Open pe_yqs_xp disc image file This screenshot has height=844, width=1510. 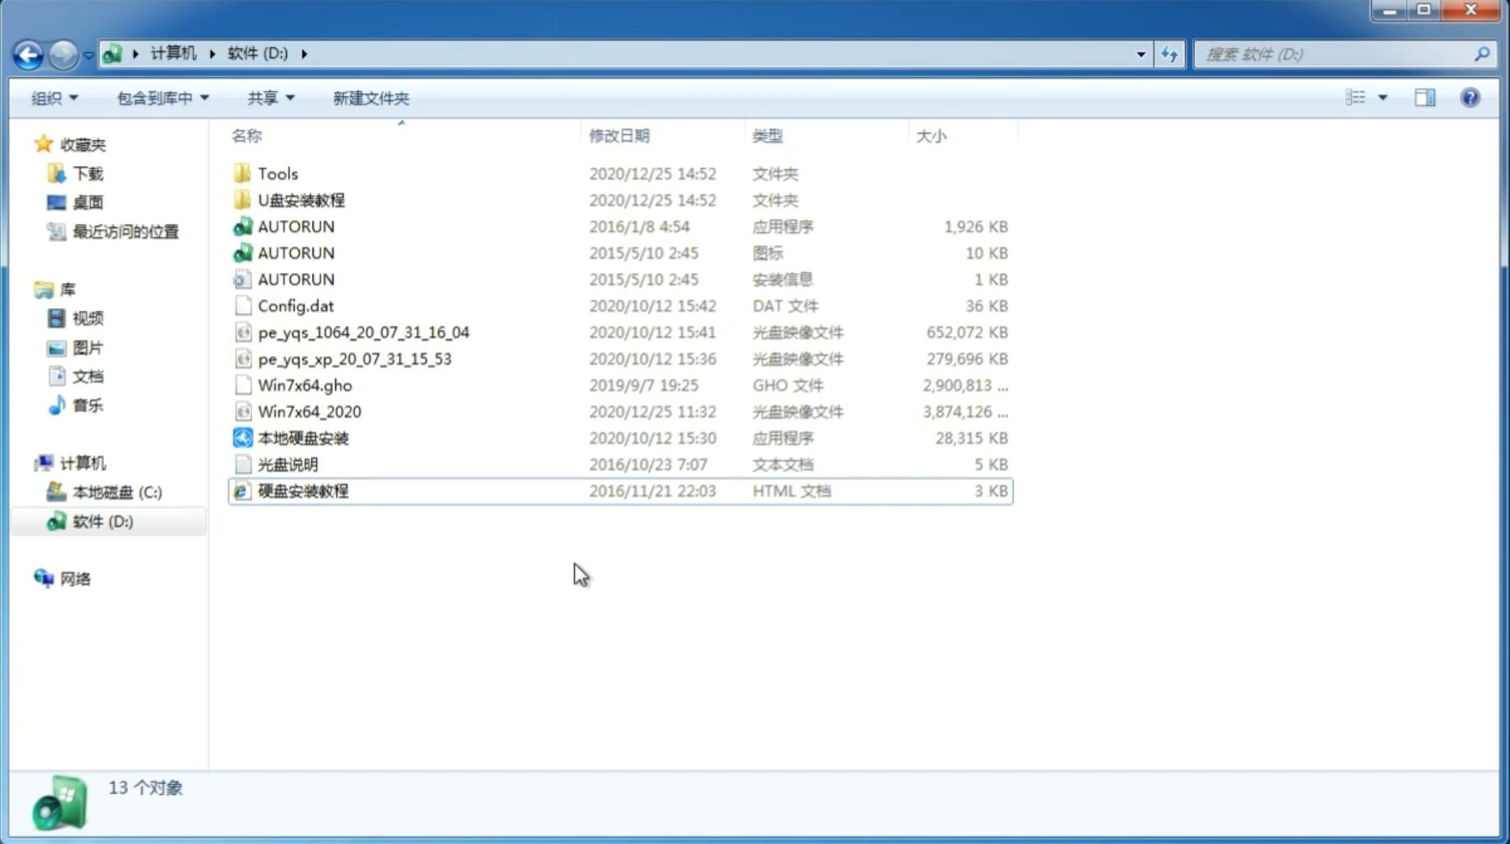tap(354, 358)
